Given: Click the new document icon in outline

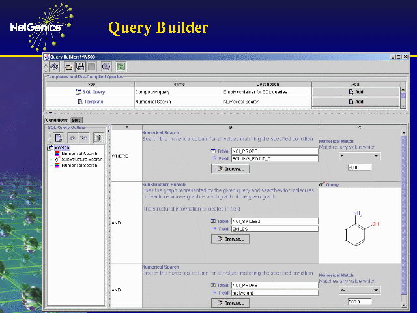Looking at the screenshot, I should [x=59, y=138].
